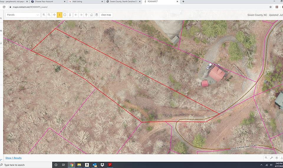Open a new browser tab
Image resolution: width=283 pixels, height=168 pixels.
click(183, 1)
